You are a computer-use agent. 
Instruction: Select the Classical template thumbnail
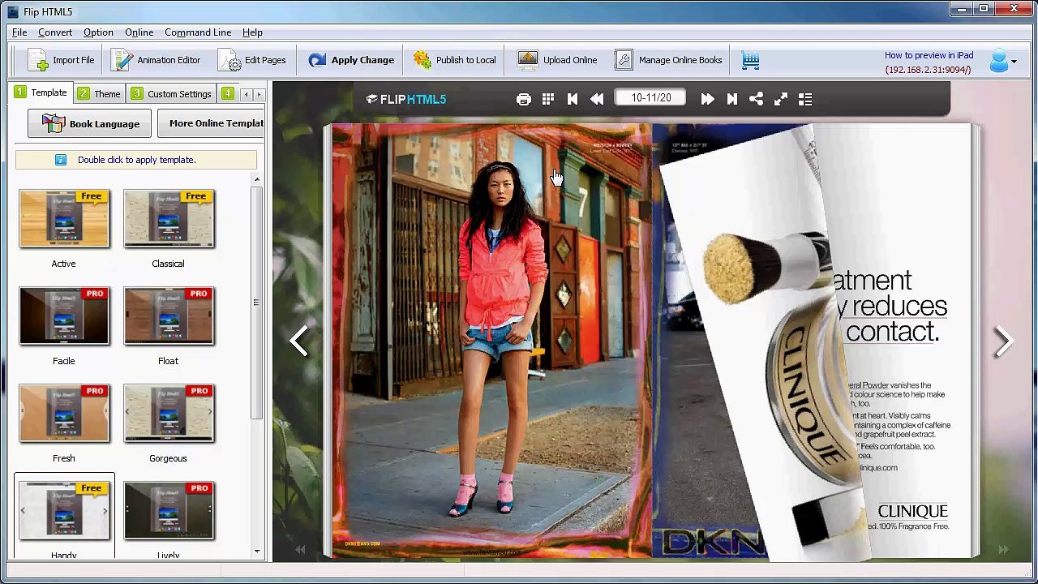pos(169,219)
